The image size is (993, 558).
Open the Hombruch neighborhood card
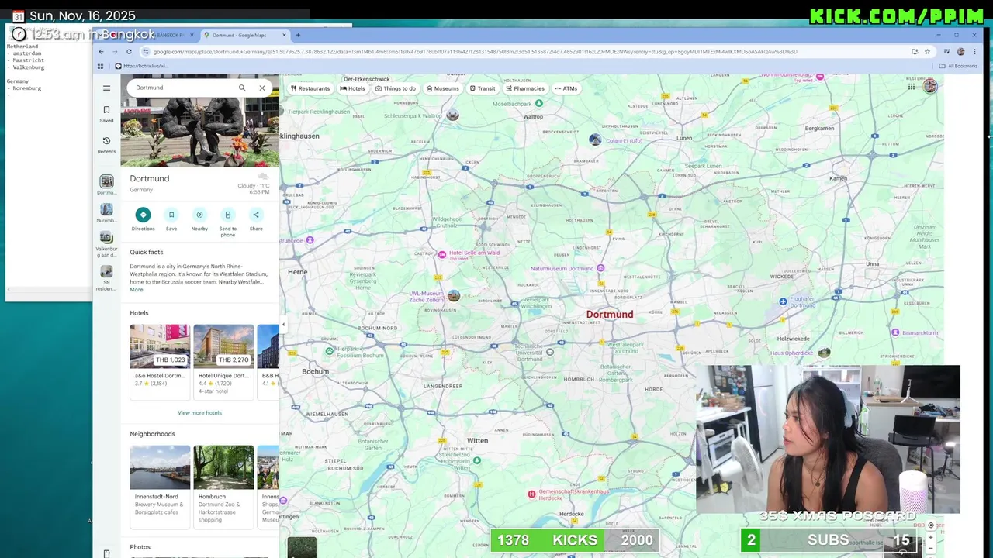pyautogui.click(x=223, y=487)
